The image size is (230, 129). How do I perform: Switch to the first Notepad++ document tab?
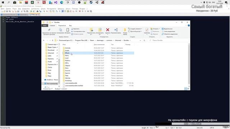point(9,15)
